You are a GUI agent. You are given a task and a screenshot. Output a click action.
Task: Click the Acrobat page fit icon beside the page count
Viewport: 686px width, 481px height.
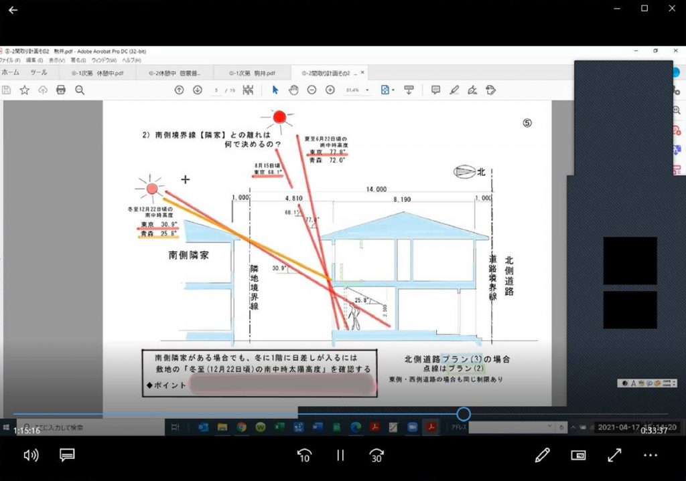(x=248, y=90)
